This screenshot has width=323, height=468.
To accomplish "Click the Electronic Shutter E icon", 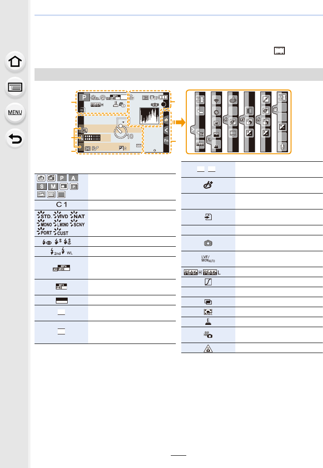I will point(208,322).
